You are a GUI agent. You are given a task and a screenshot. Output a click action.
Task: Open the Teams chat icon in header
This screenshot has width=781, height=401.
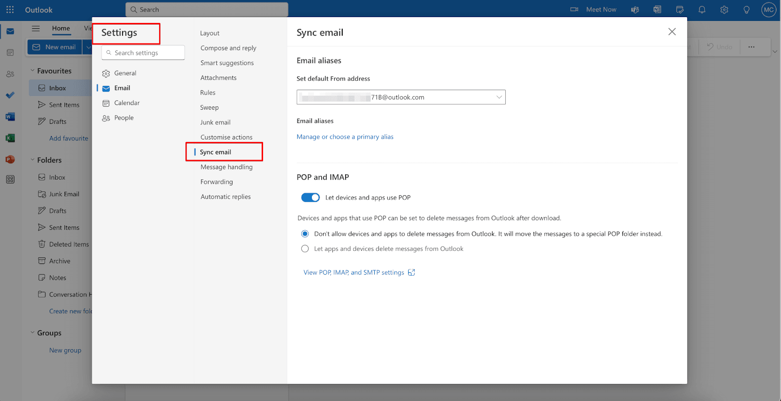(x=635, y=10)
